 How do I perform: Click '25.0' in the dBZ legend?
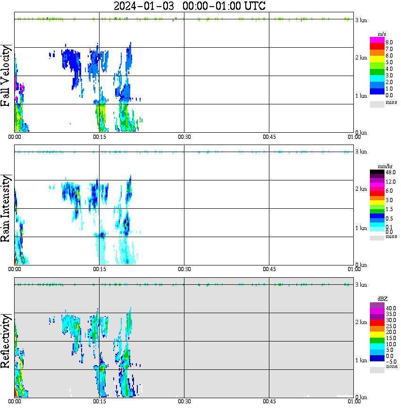point(391,326)
